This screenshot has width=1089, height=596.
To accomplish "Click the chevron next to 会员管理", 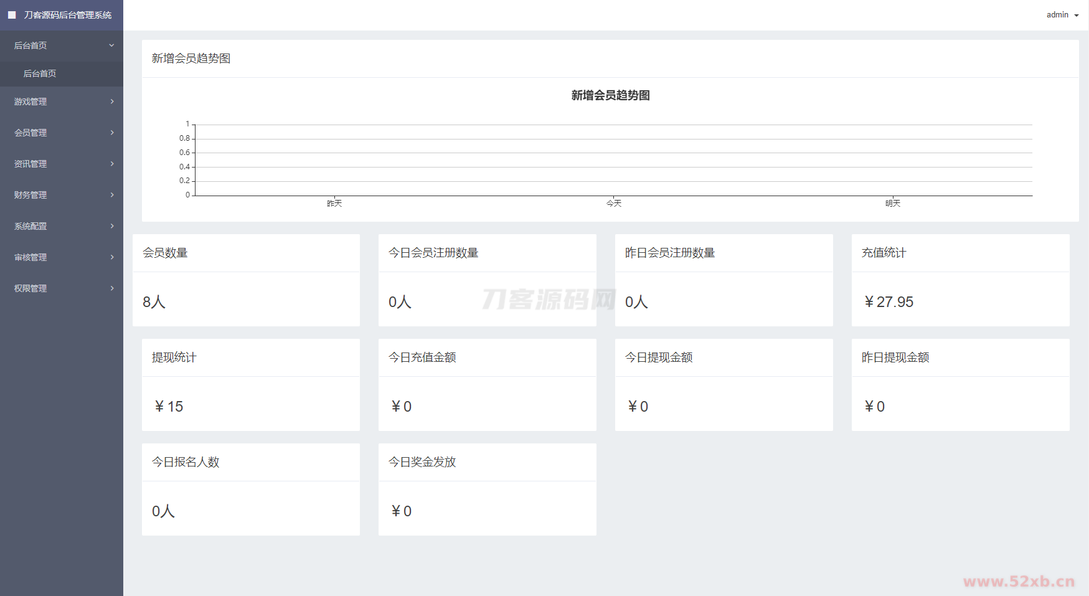I will coord(112,133).
